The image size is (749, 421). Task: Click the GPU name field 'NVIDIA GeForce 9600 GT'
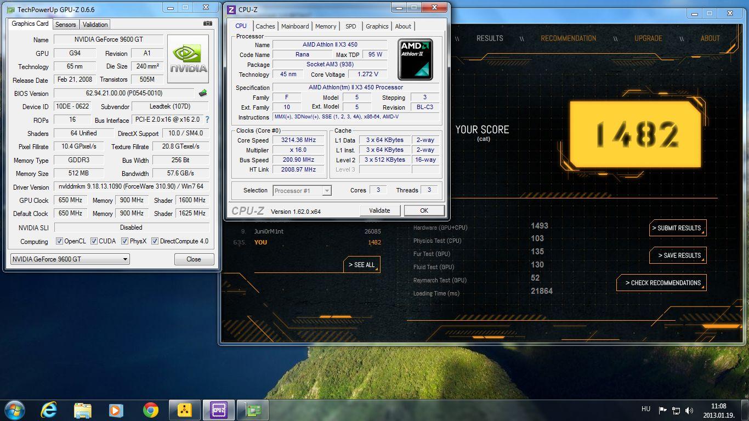[109, 39]
